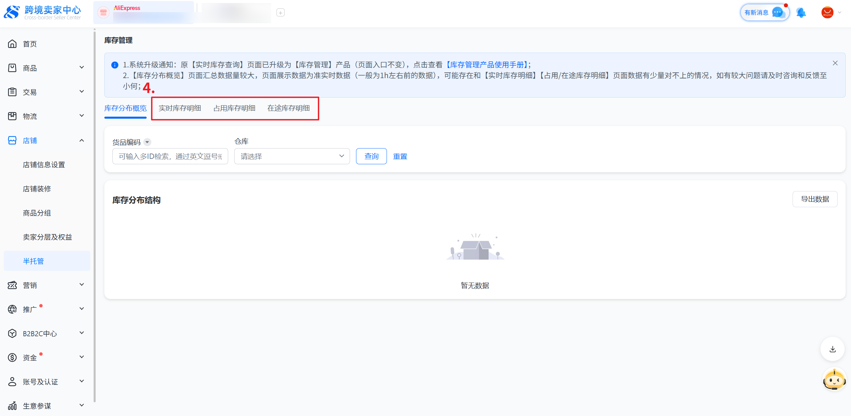The width and height of the screenshot is (851, 416).
Task: Open the 仓库 请选择 dropdown
Action: click(292, 156)
